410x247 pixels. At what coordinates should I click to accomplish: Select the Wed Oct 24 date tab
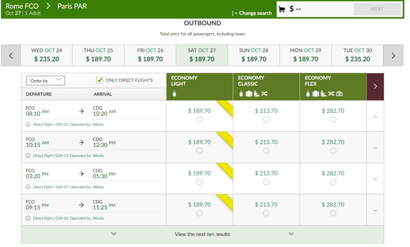[46, 55]
